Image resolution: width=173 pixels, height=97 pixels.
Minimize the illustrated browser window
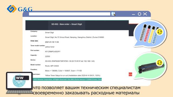click(x=133, y=14)
